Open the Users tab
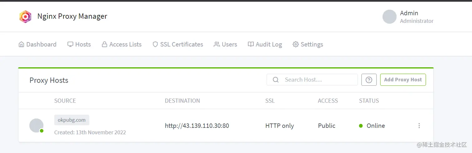Viewport: 472px width, 153px height. [x=225, y=45]
